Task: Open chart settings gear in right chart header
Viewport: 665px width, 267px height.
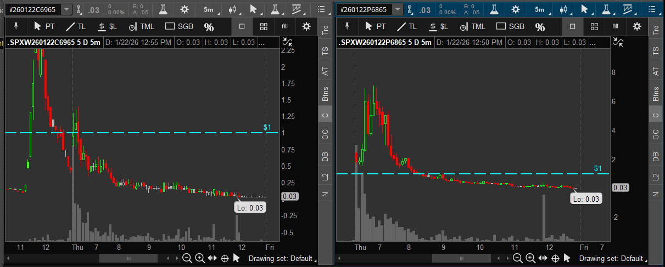Action: 516,9
